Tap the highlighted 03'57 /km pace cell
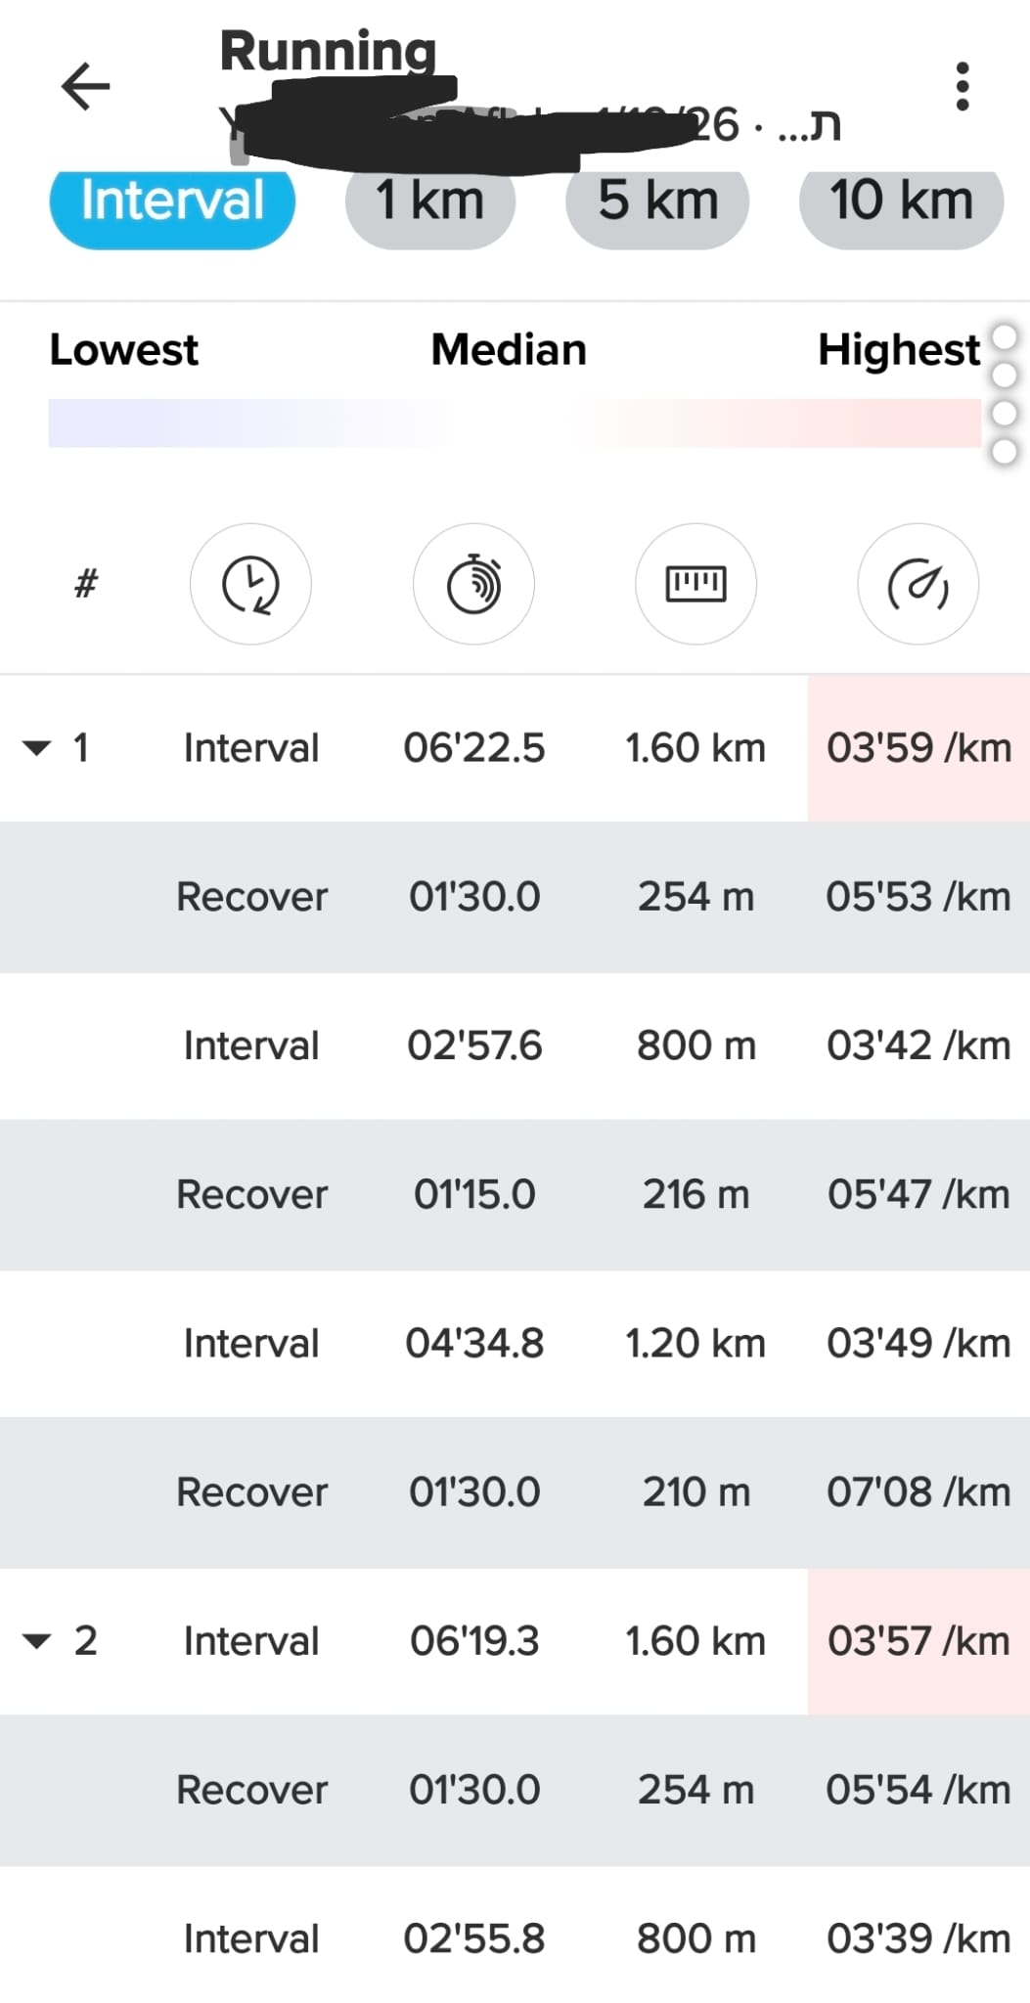This screenshot has height=2003, width=1030. pos(918,1641)
